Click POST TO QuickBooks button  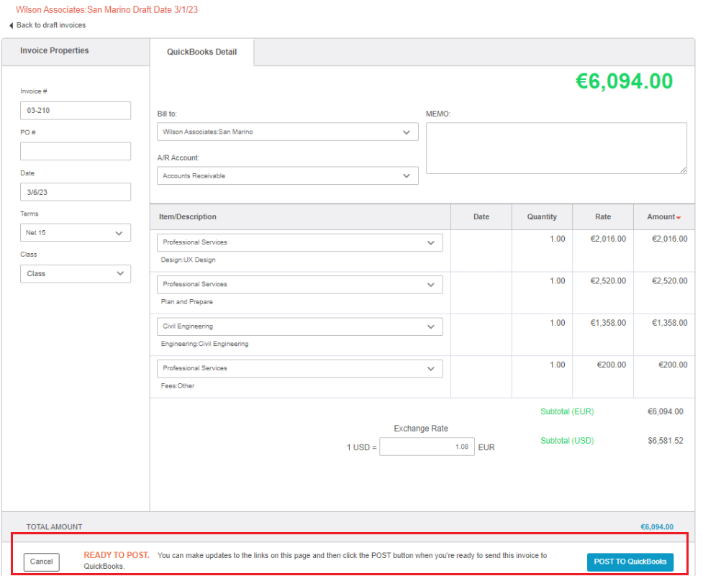[630, 562]
